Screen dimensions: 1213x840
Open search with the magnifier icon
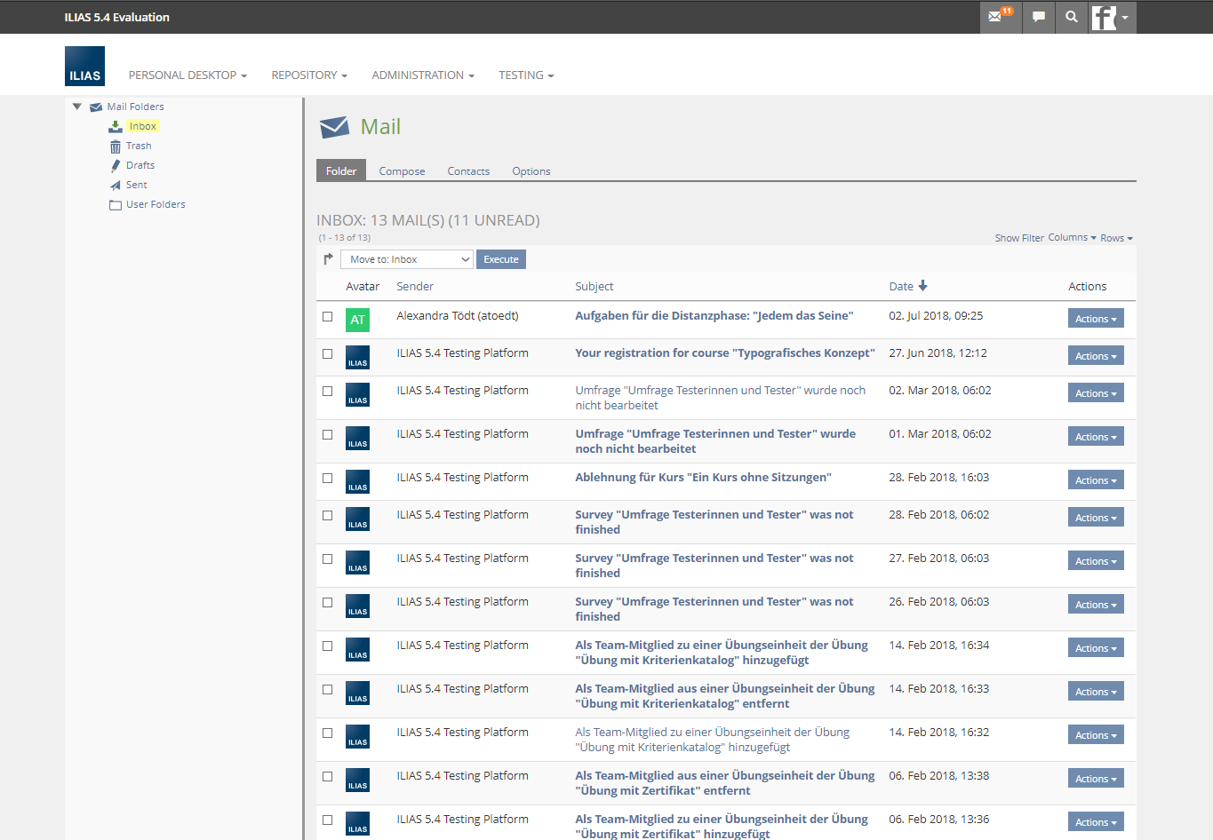(1072, 17)
